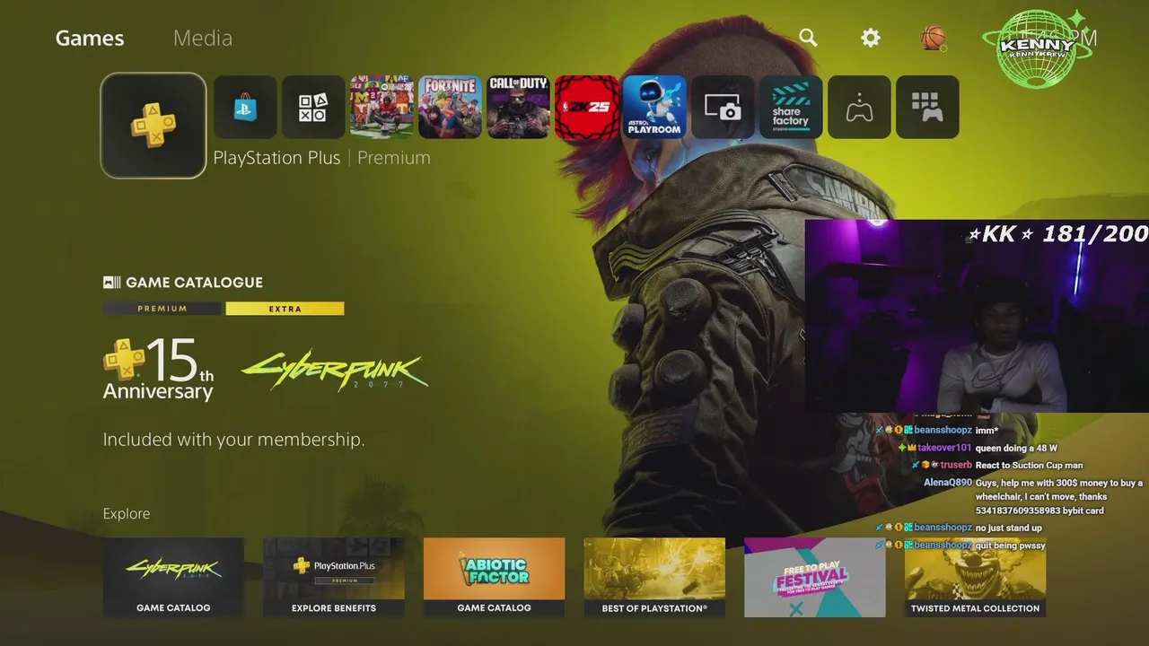Viewport: 1149px width, 646px height.
Task: Click the 'Explore' section label
Action: tap(127, 514)
